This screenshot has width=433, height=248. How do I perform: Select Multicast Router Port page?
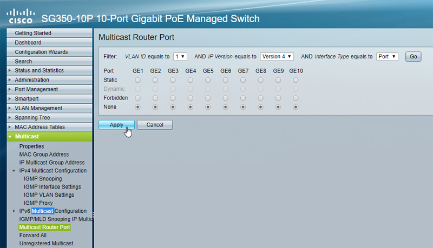pyautogui.click(x=44, y=227)
